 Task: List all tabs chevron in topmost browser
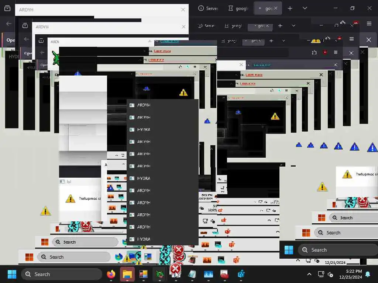[305, 8]
